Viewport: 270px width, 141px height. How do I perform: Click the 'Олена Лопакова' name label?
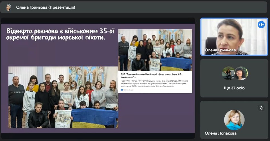click(220, 133)
